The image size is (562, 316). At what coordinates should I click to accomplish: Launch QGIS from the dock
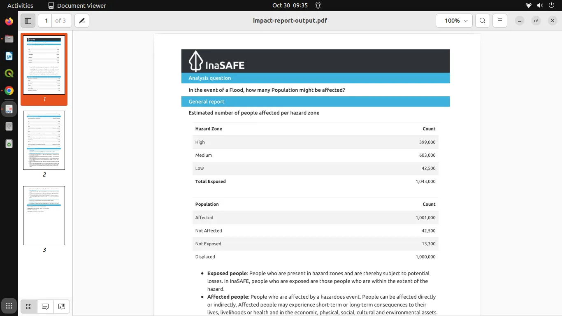(x=9, y=74)
